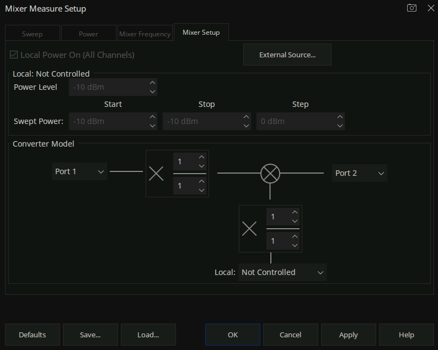This screenshot has width=438, height=350.
Task: Decrease the input multiplier denominator value
Action: pyautogui.click(x=201, y=190)
